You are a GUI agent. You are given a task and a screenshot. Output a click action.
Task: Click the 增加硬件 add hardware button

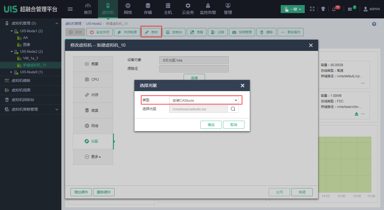(x=81, y=192)
